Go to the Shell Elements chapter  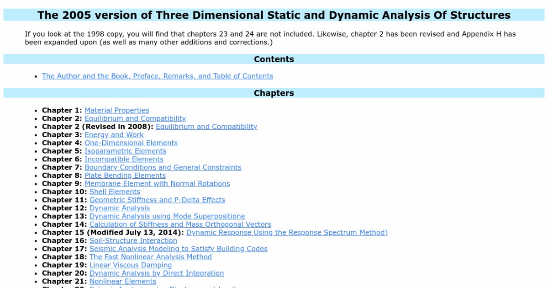pos(115,192)
